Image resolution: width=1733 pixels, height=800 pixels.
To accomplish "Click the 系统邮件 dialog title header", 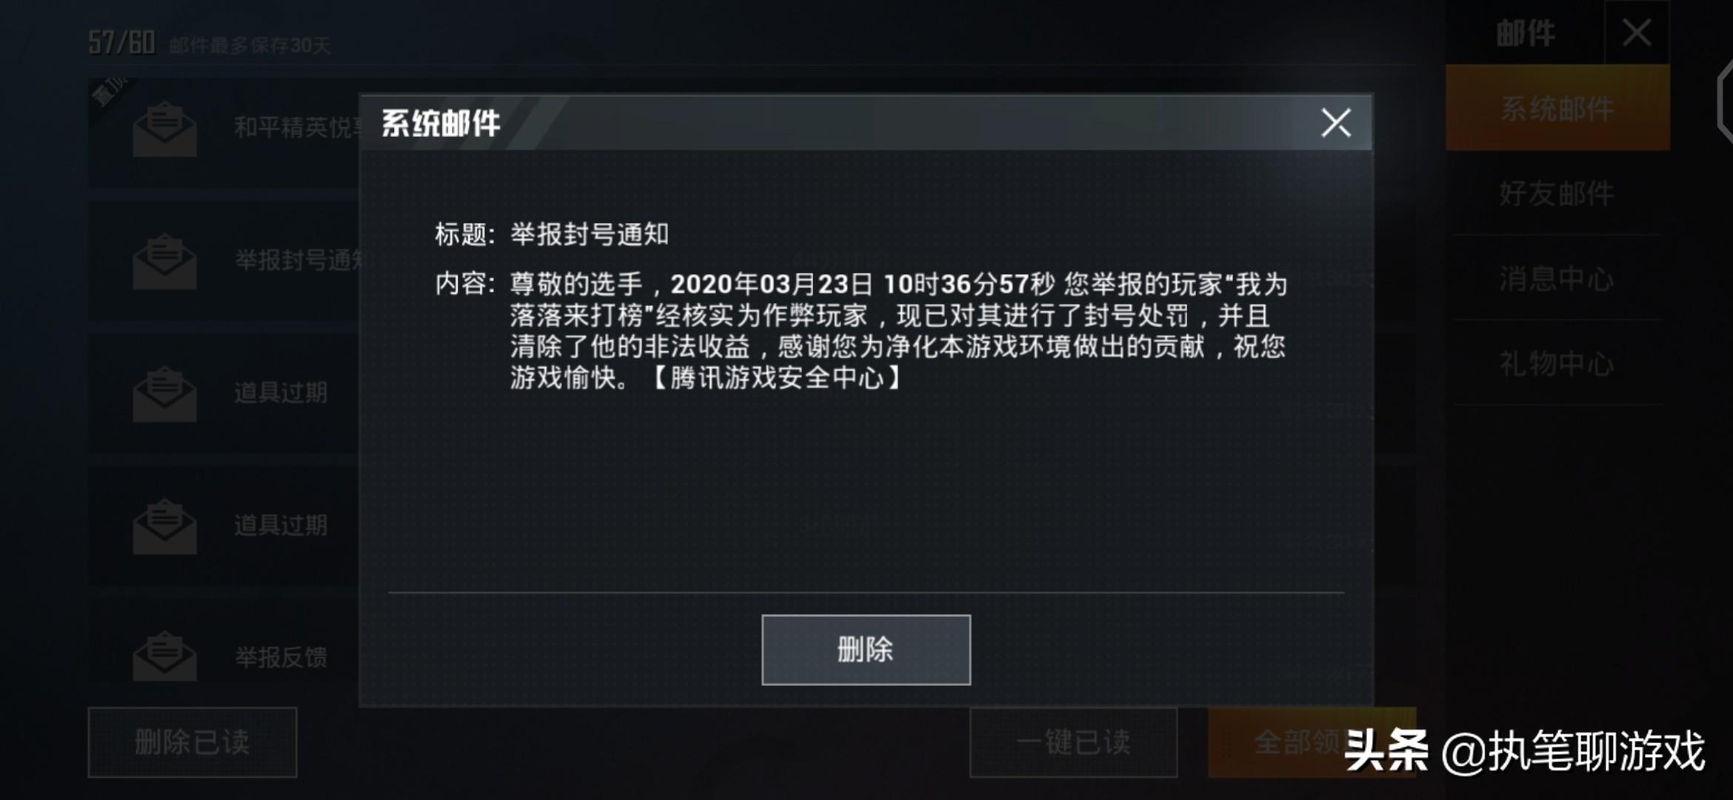I will coord(441,123).
